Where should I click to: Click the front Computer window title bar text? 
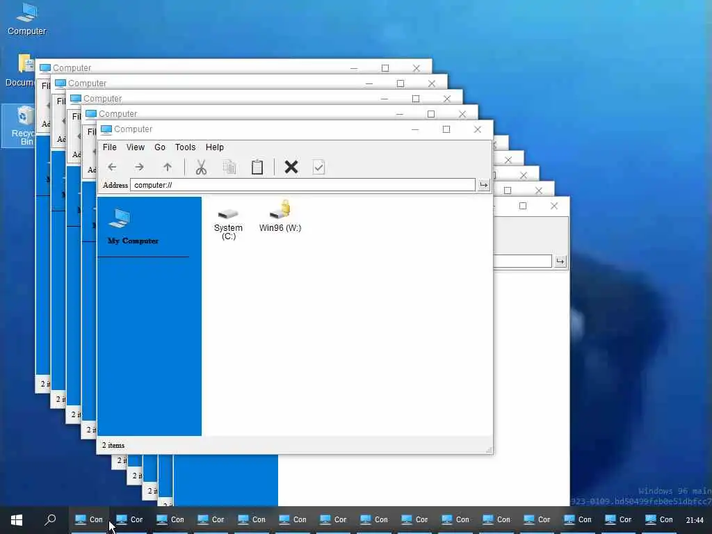pos(133,129)
